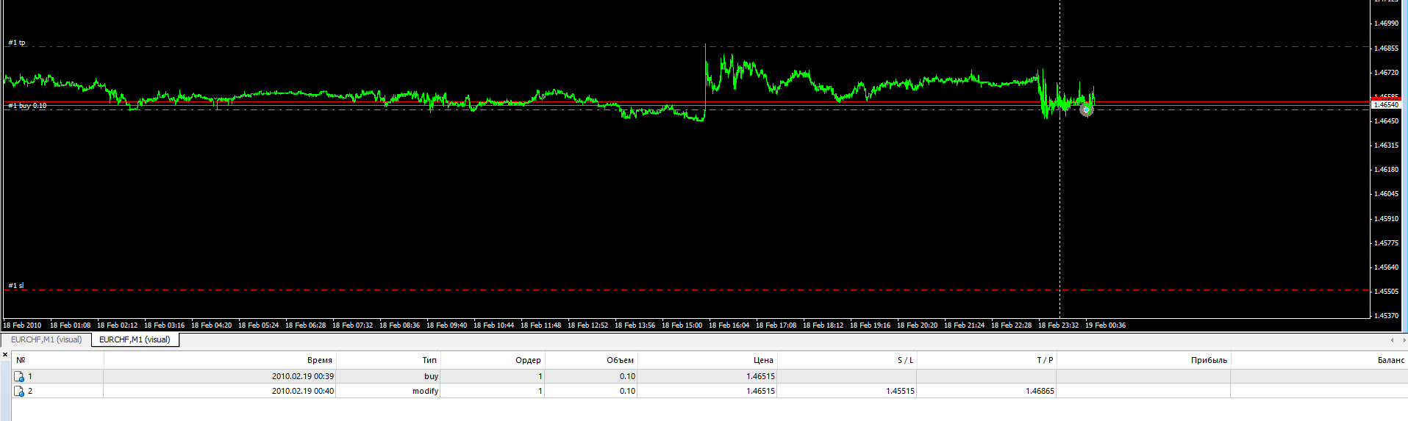The width and height of the screenshot is (1408, 421).
Task: Click the current price tag 1.46540
Action: click(x=1387, y=105)
